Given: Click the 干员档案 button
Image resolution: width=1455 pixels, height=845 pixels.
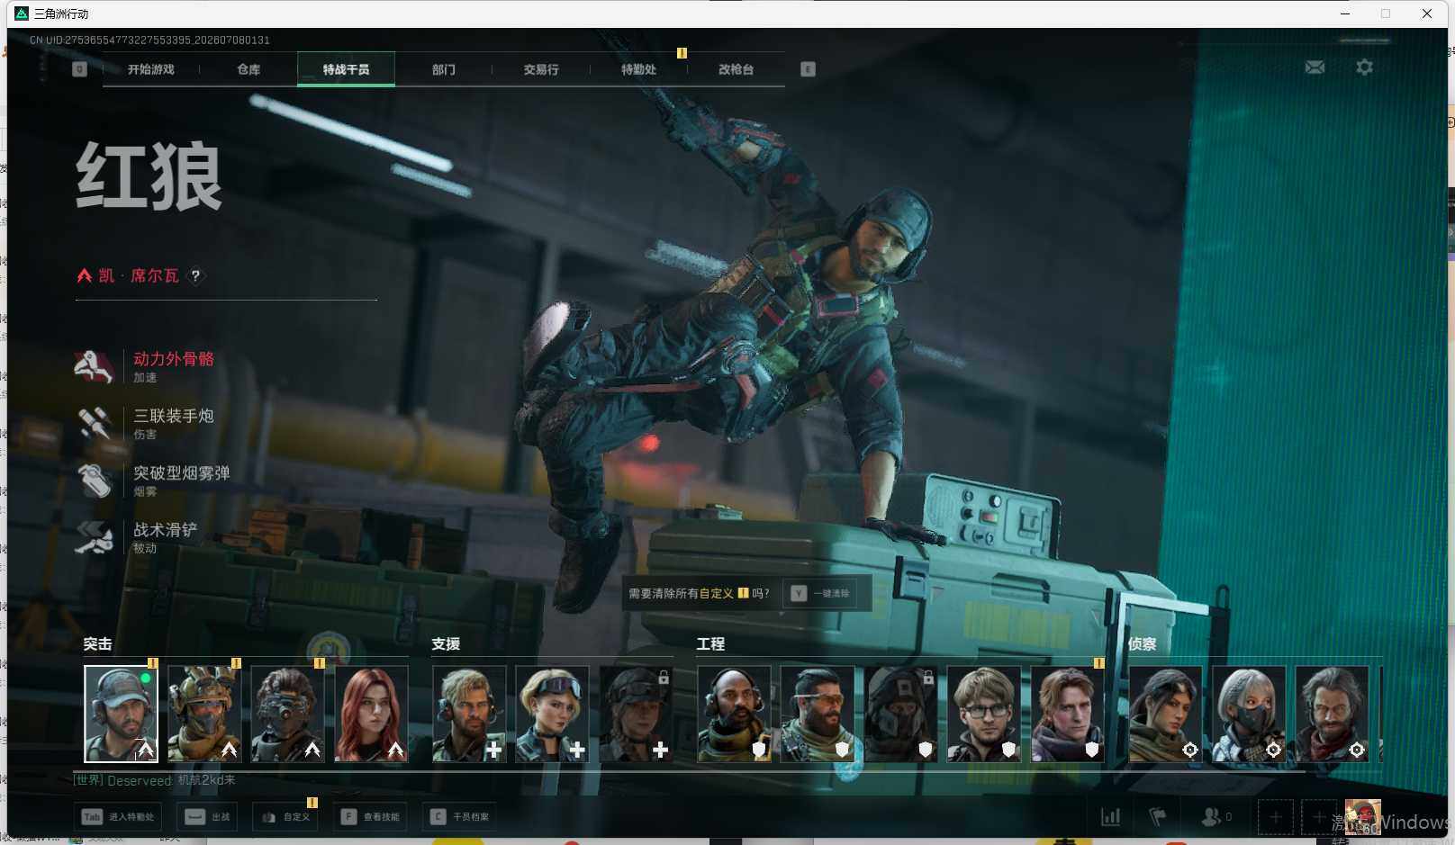Looking at the screenshot, I should pyautogui.click(x=459, y=817).
